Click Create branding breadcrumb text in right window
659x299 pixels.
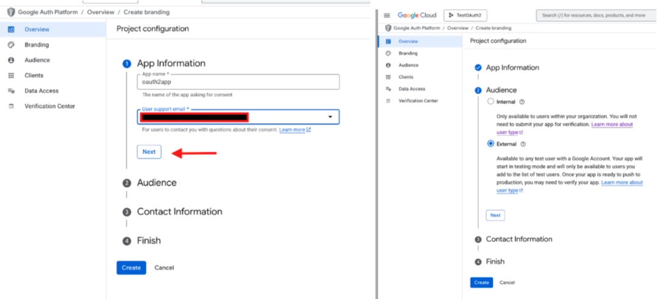(x=493, y=28)
